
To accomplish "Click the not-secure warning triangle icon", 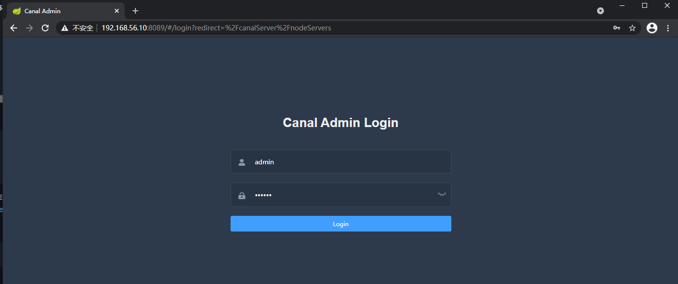I will click(x=65, y=28).
